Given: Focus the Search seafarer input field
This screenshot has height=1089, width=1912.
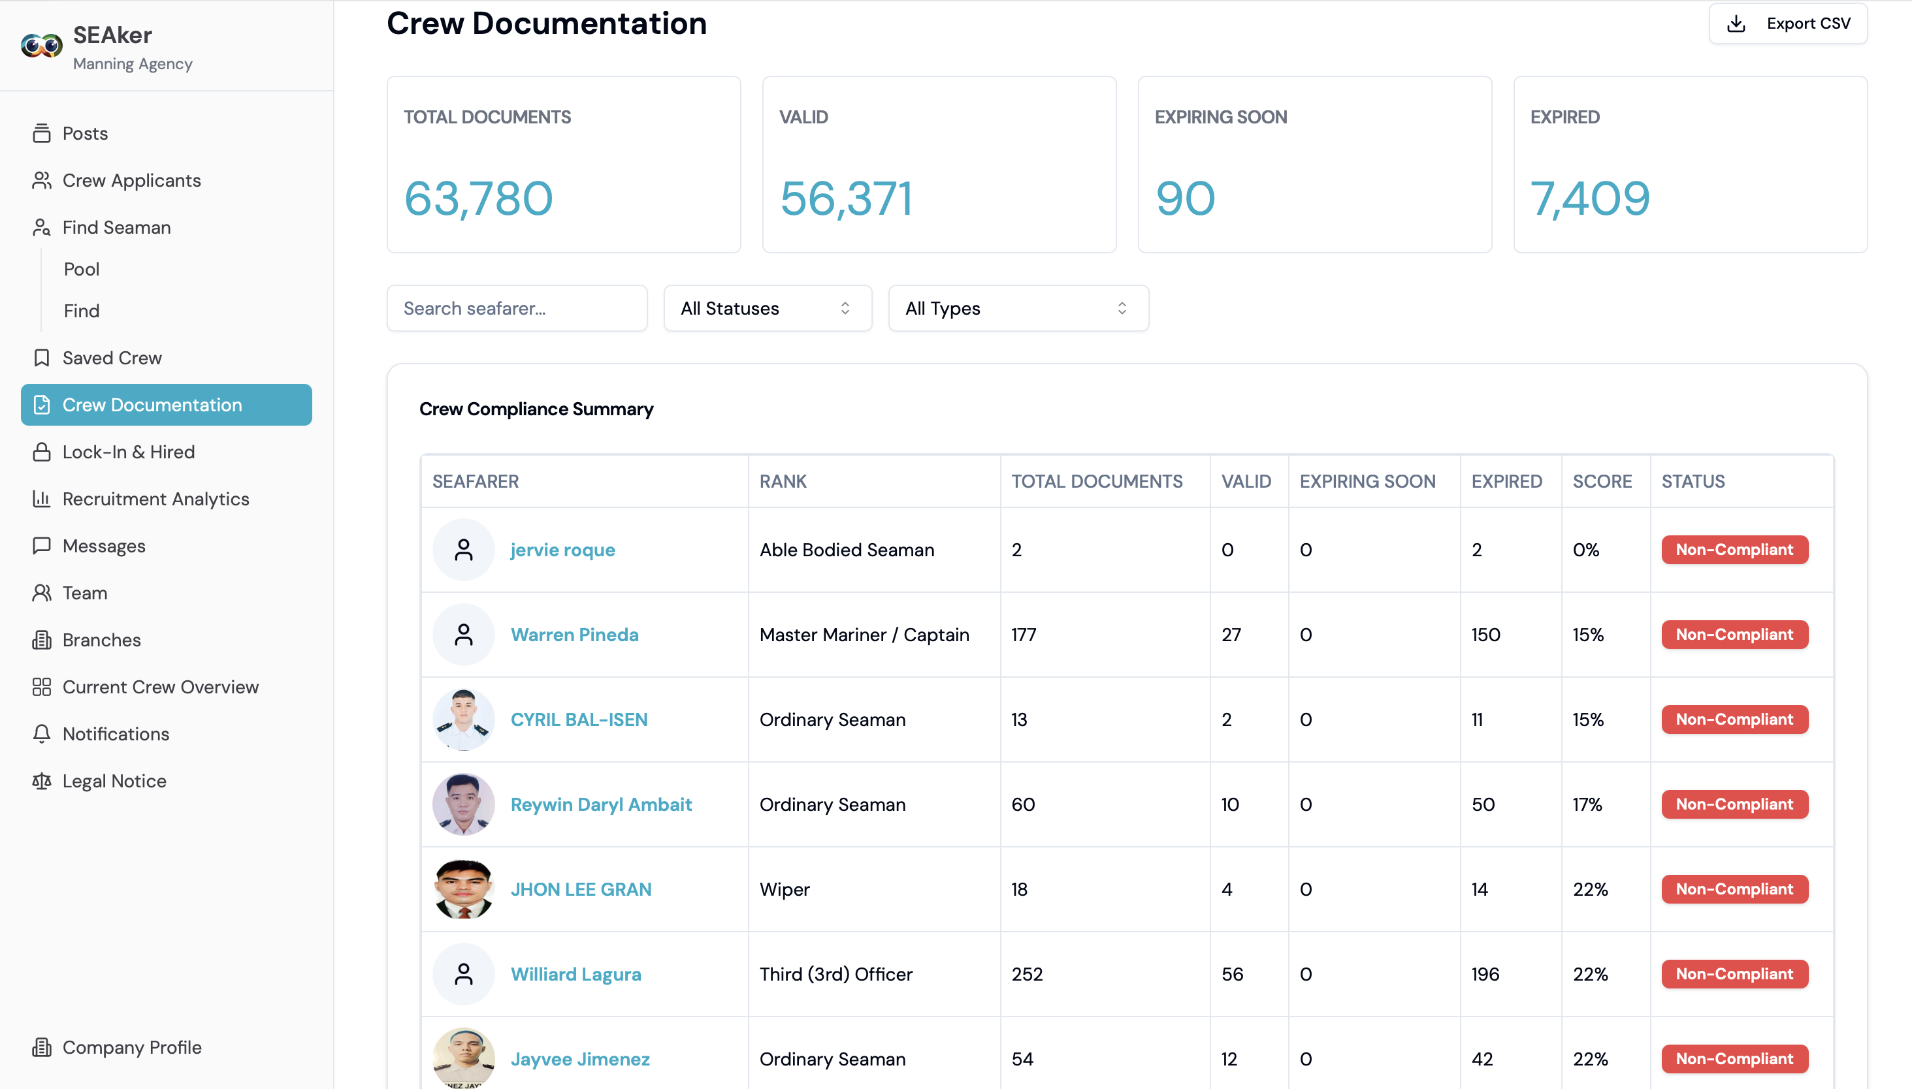Looking at the screenshot, I should tap(517, 308).
